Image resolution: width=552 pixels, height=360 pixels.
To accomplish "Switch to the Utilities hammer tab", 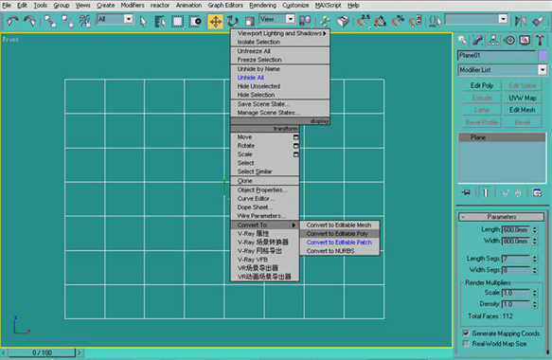I will point(540,41).
